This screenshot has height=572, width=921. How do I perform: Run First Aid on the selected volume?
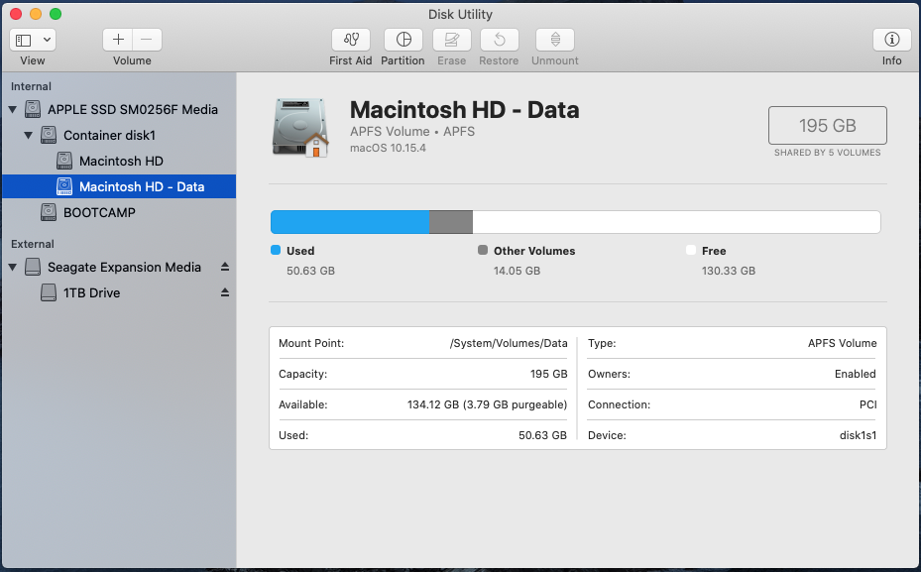point(350,41)
